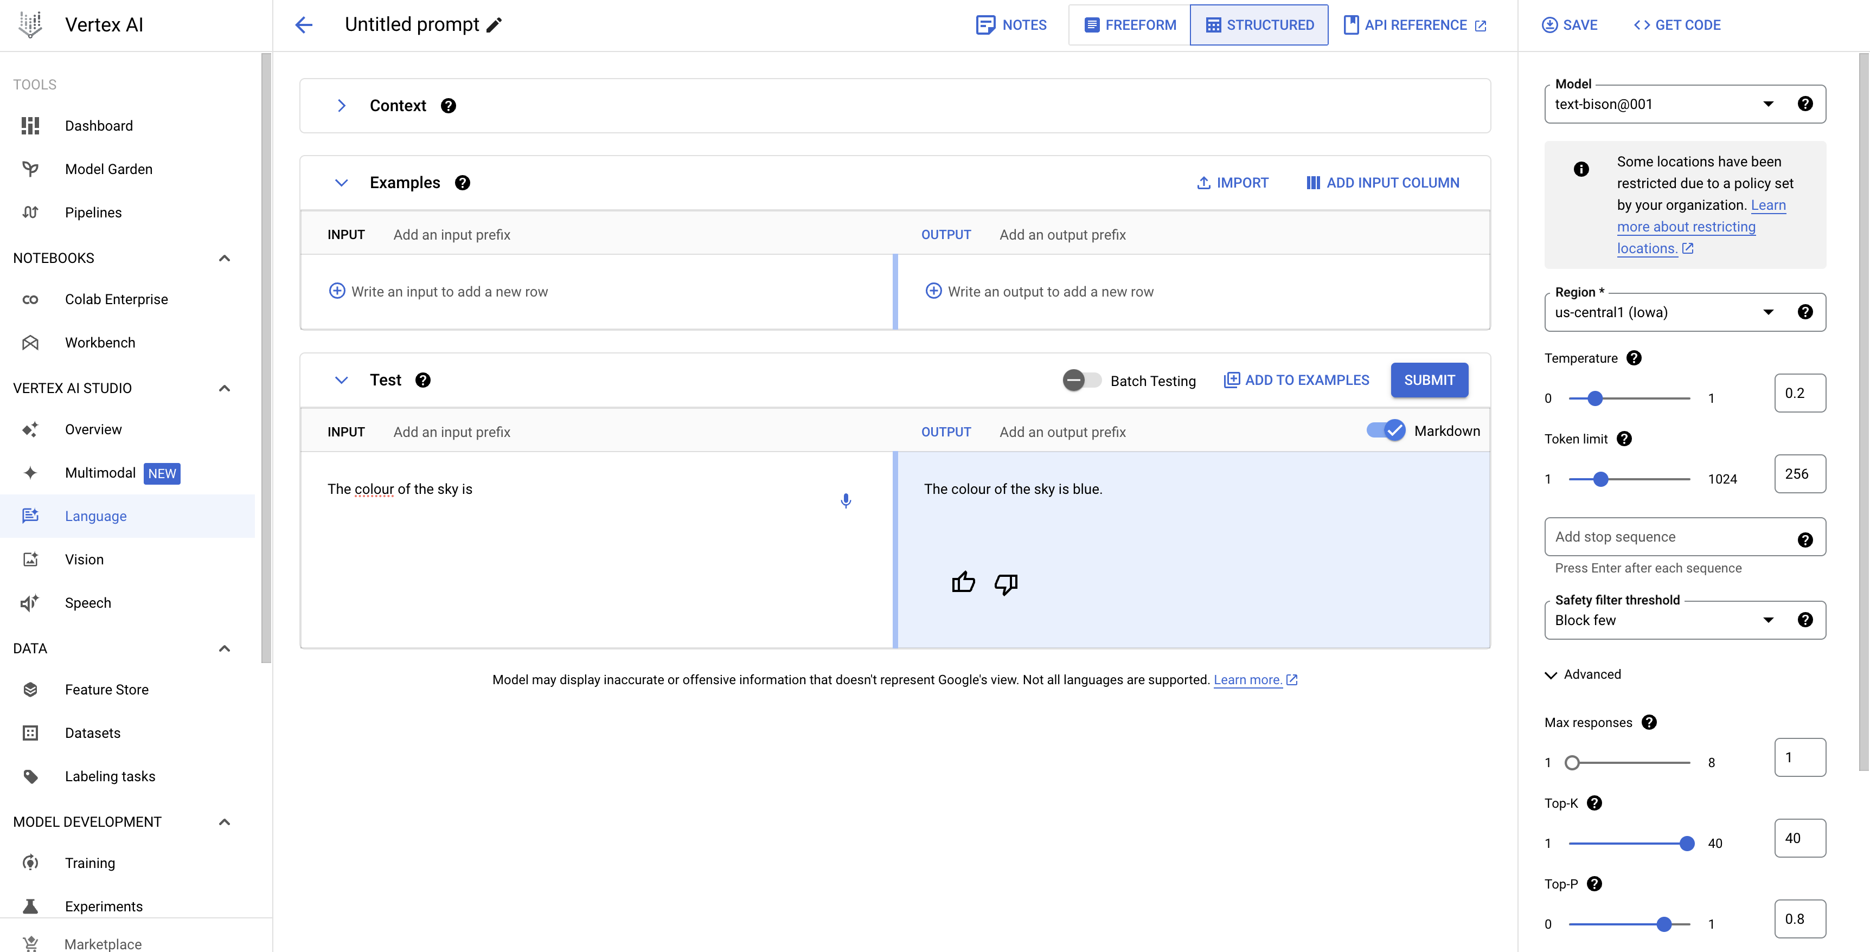This screenshot has width=1870, height=952.
Task: Click the Top-K slider handle
Action: click(x=1687, y=843)
